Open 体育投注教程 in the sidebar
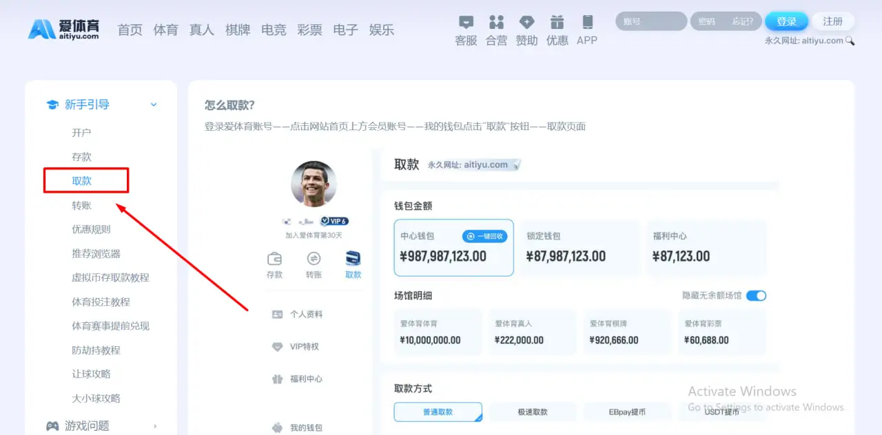The image size is (882, 435). 101,301
